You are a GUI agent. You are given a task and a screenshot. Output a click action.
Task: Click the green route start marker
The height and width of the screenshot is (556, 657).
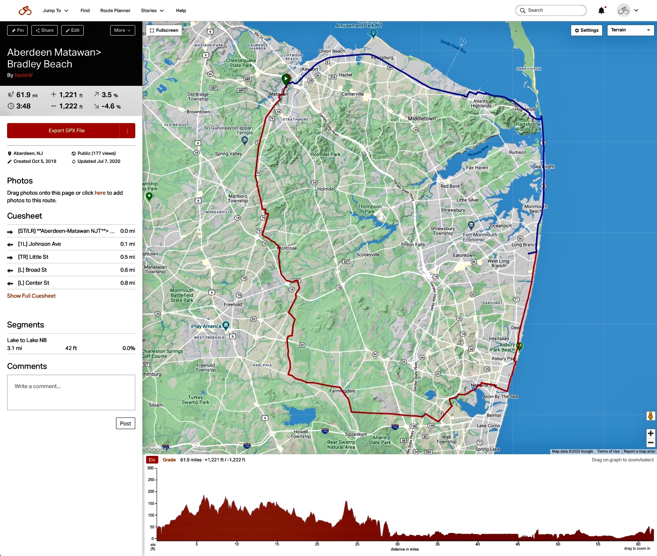[x=286, y=78]
